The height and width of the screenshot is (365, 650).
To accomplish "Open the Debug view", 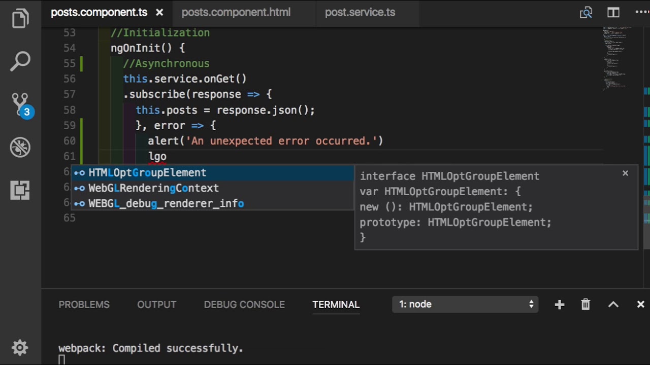I will click(x=20, y=148).
